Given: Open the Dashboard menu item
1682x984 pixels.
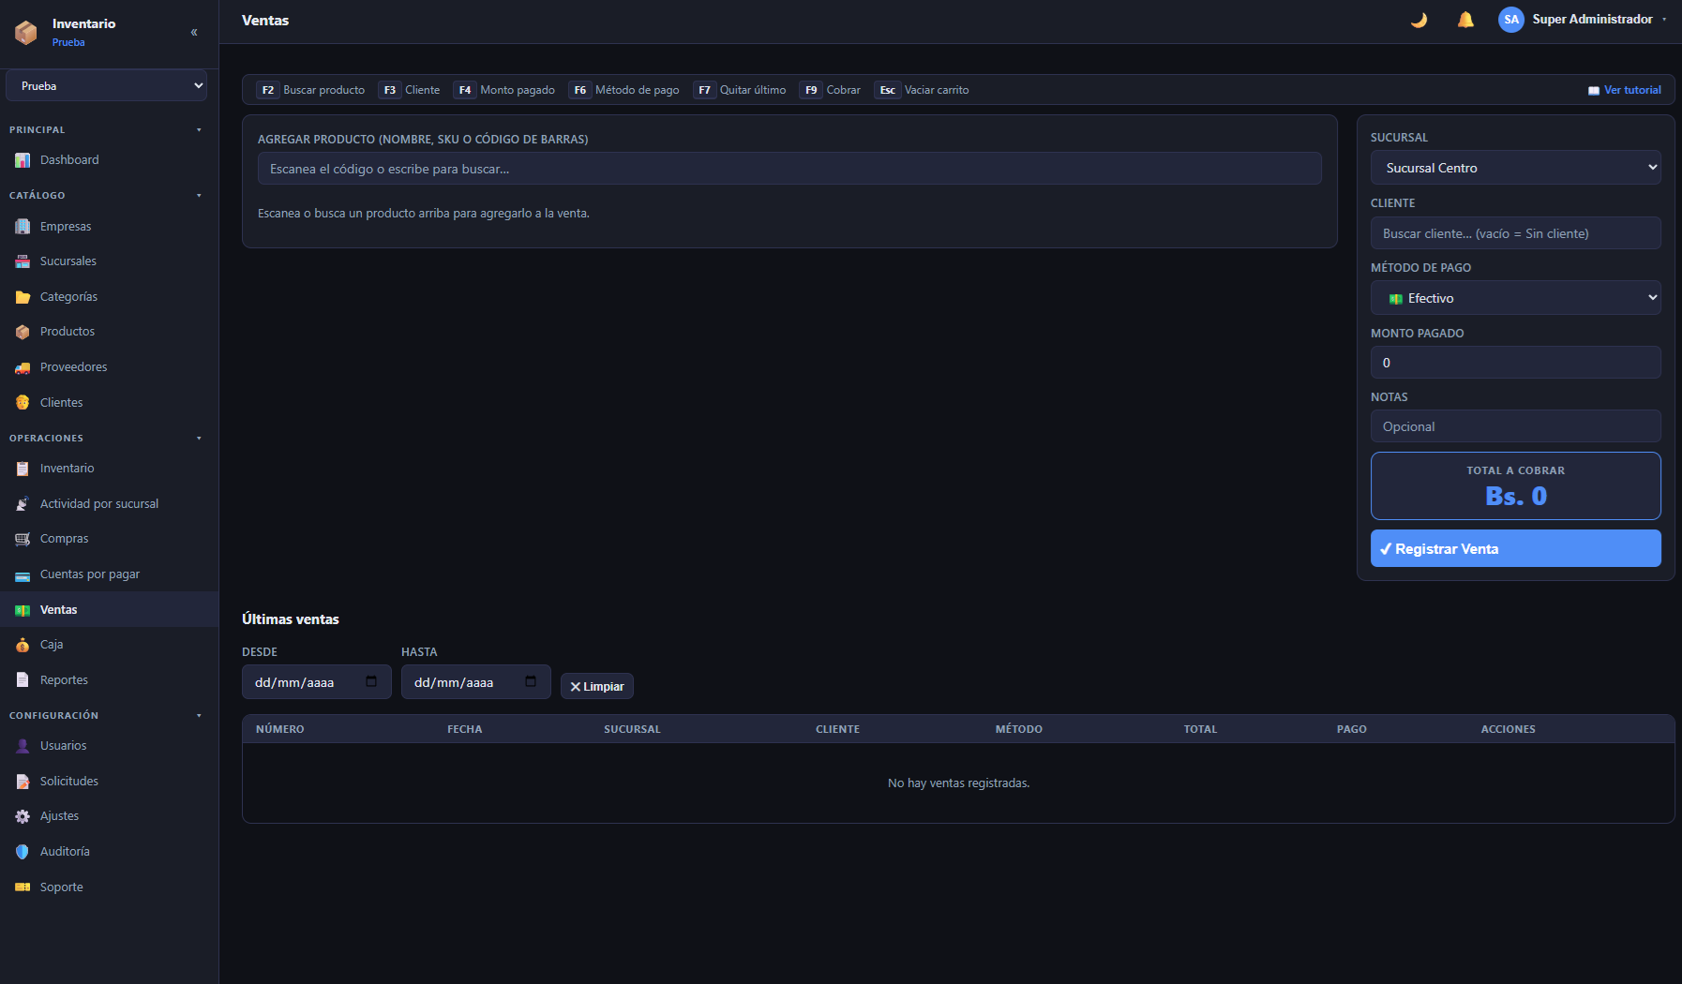Looking at the screenshot, I should [x=109, y=160].
